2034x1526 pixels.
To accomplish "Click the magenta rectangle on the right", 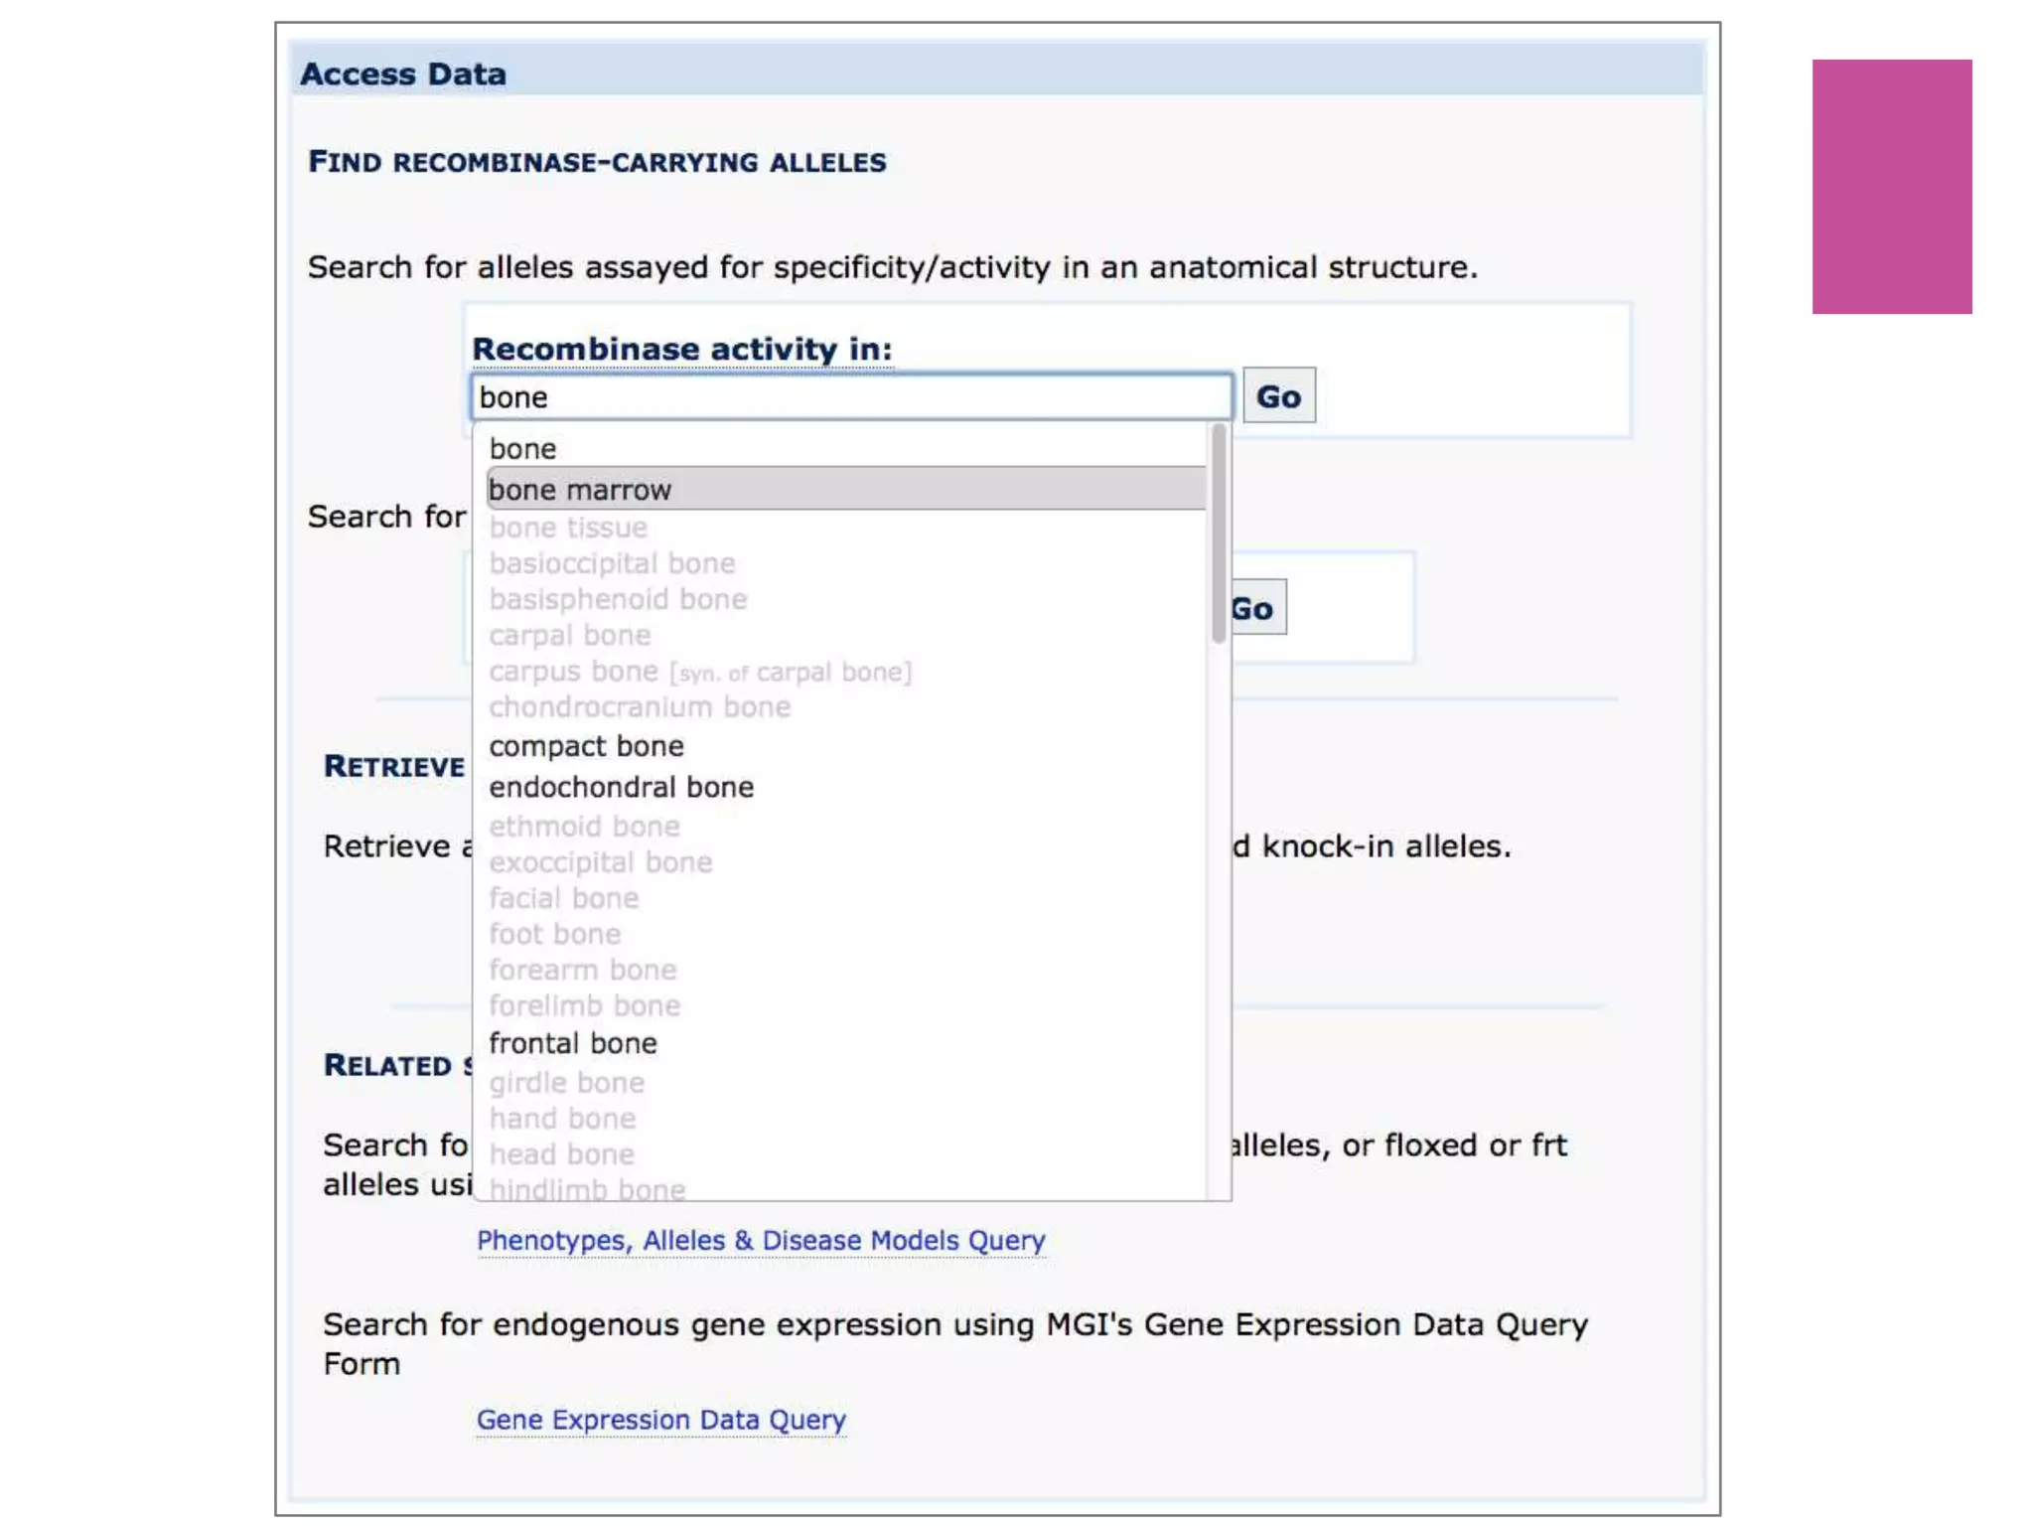I will point(1891,187).
